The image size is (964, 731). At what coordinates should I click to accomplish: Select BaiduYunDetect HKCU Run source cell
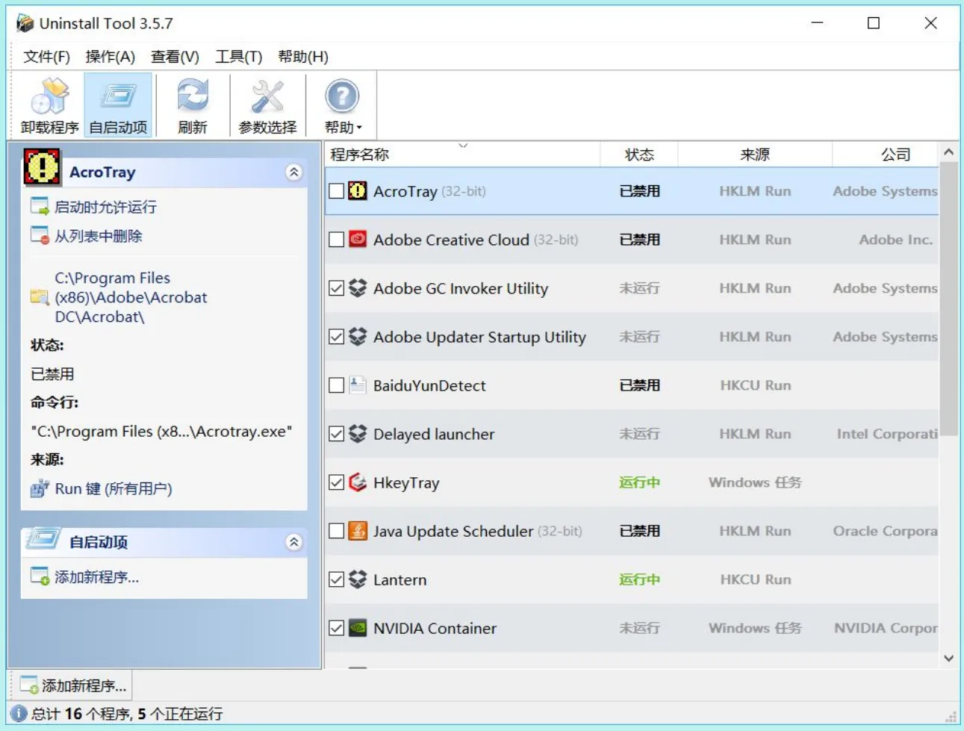pos(755,385)
